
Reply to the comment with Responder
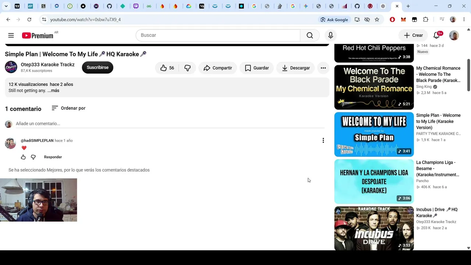(53, 157)
